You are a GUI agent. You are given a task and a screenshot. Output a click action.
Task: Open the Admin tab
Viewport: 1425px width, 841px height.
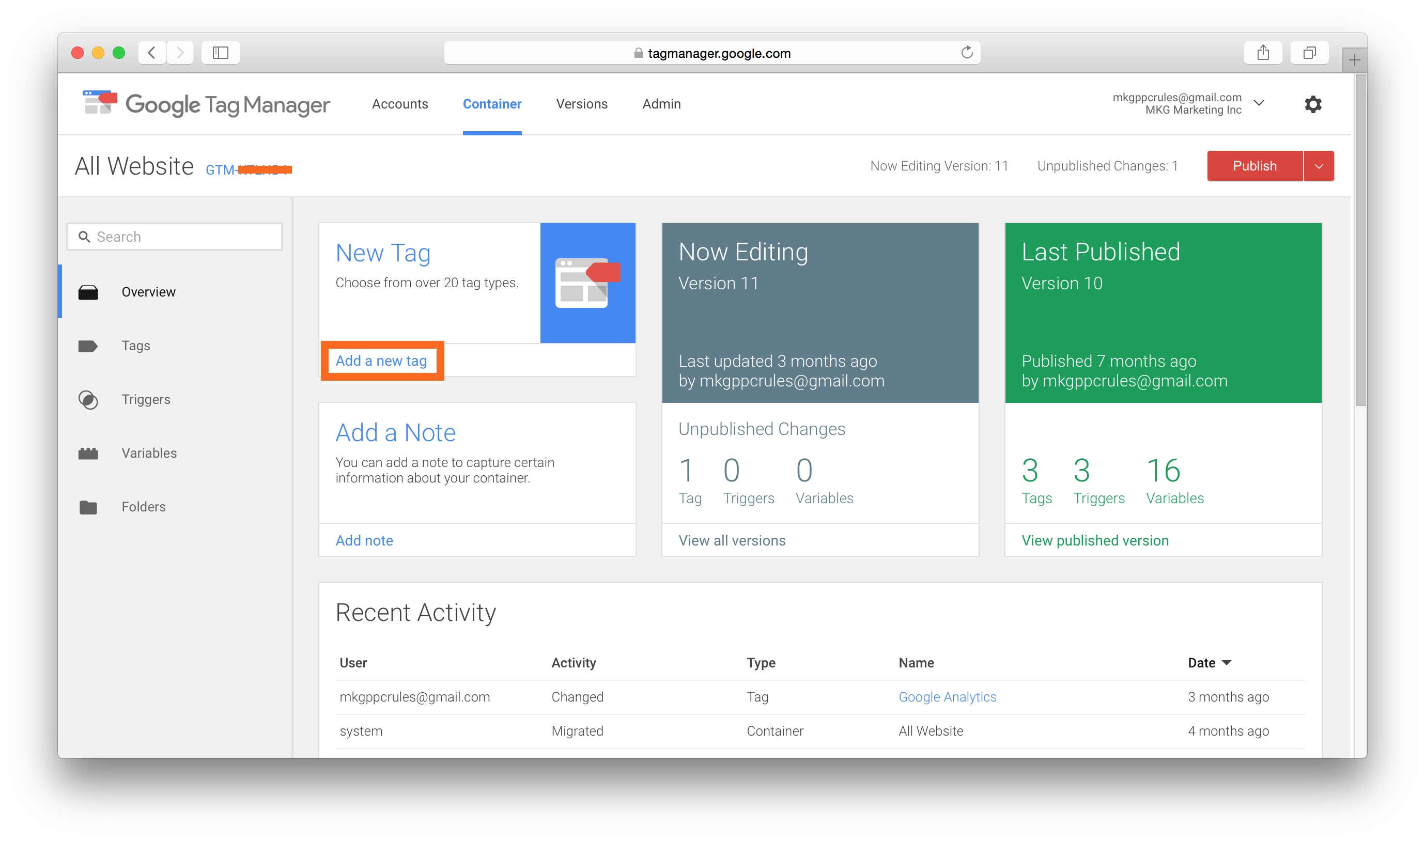[661, 104]
